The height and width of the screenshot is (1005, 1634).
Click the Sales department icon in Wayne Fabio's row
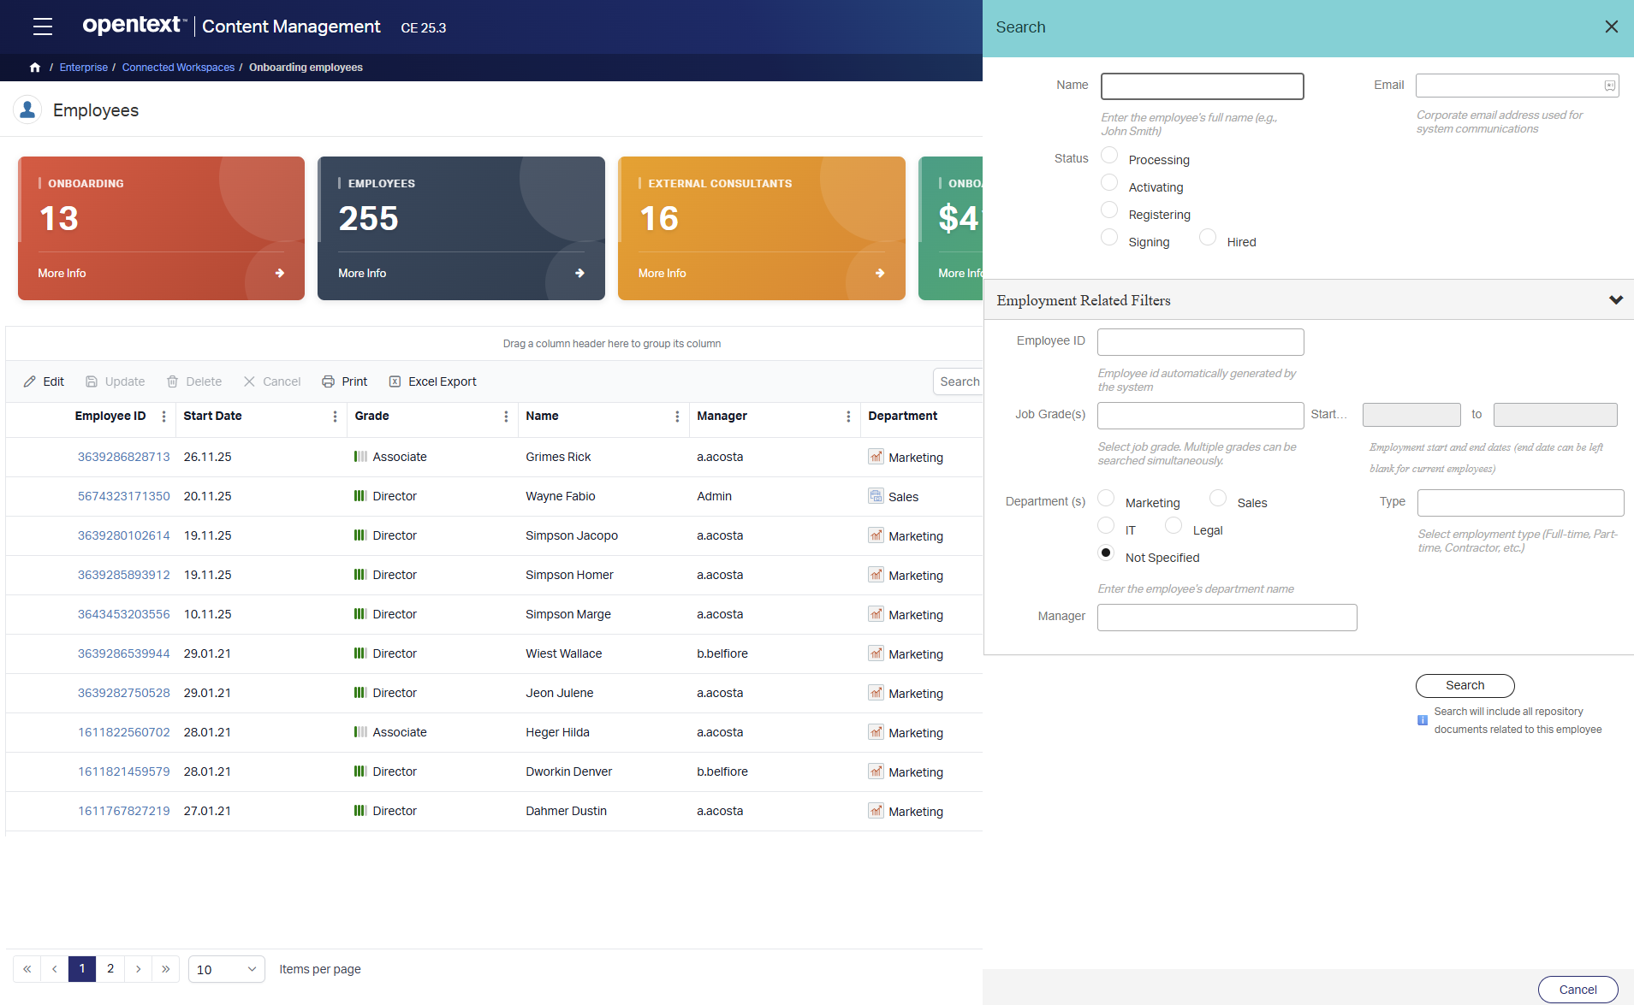(875, 496)
